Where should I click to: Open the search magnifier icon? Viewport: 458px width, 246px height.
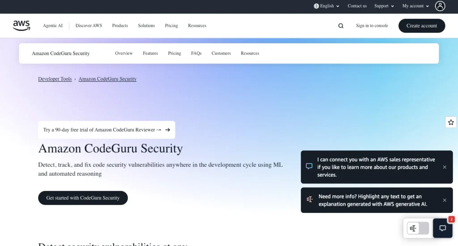340,25
